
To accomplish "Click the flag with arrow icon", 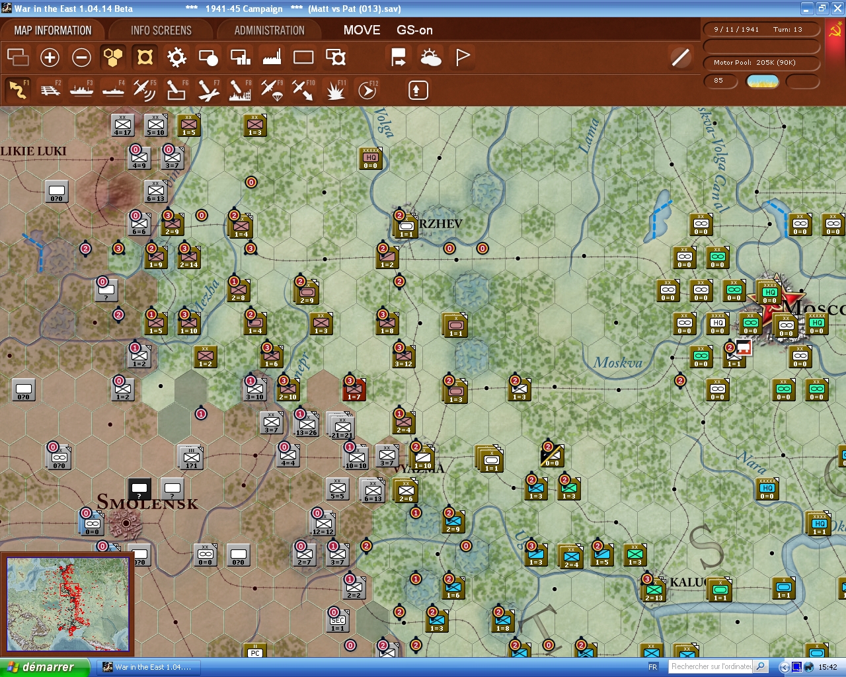I will click(x=399, y=58).
